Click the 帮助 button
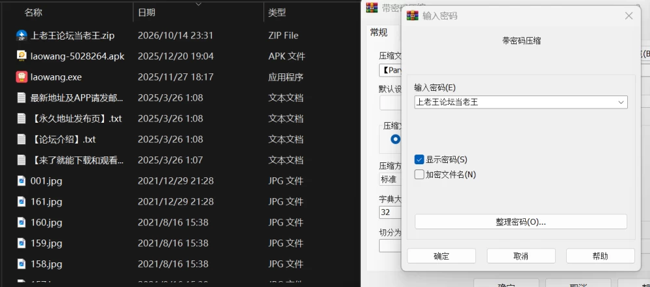Image resolution: width=650 pixels, height=287 pixels. pos(600,256)
